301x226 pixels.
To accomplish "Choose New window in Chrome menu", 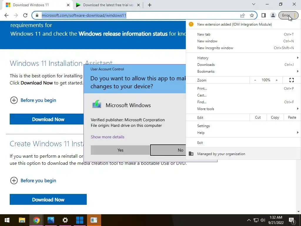I will [243, 41].
